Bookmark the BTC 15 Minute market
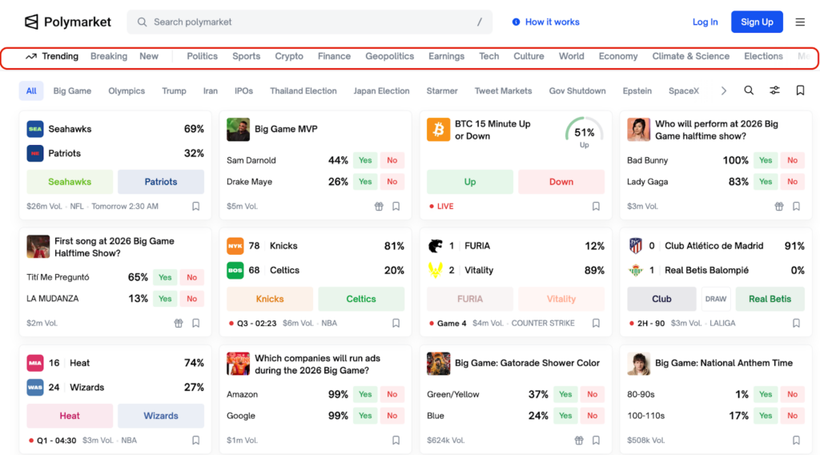Image resolution: width=820 pixels, height=455 pixels. [x=596, y=206]
